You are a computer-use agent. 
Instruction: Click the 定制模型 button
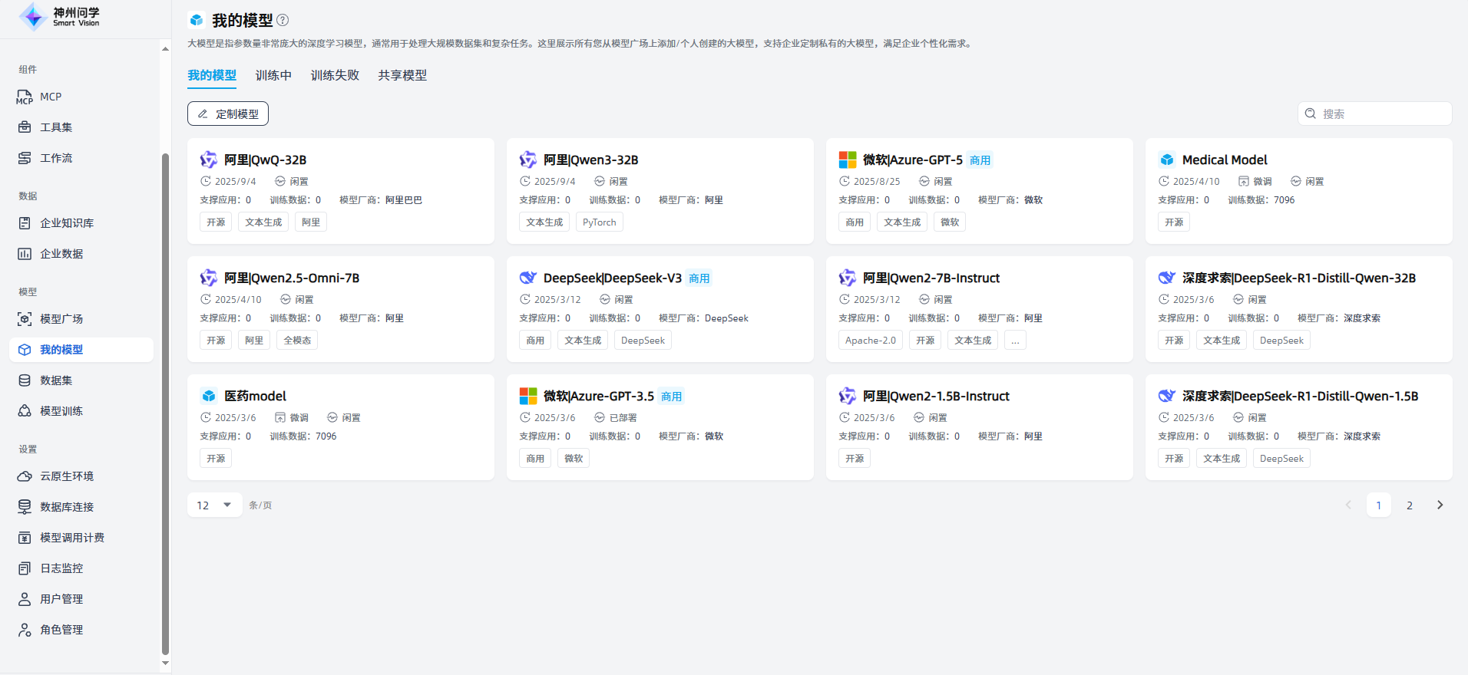click(x=228, y=114)
